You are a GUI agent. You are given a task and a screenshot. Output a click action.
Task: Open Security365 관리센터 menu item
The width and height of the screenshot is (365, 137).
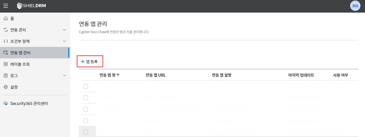pos(29,103)
